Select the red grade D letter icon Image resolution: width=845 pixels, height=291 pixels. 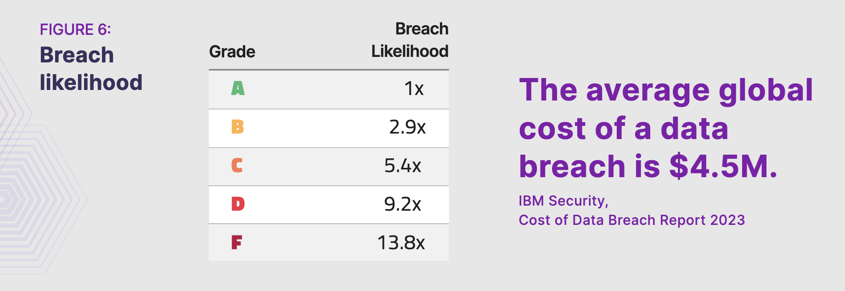pyautogui.click(x=238, y=204)
